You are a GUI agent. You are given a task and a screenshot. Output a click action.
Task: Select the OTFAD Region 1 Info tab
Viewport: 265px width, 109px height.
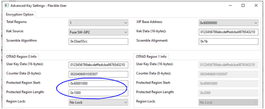click(x=151, y=57)
